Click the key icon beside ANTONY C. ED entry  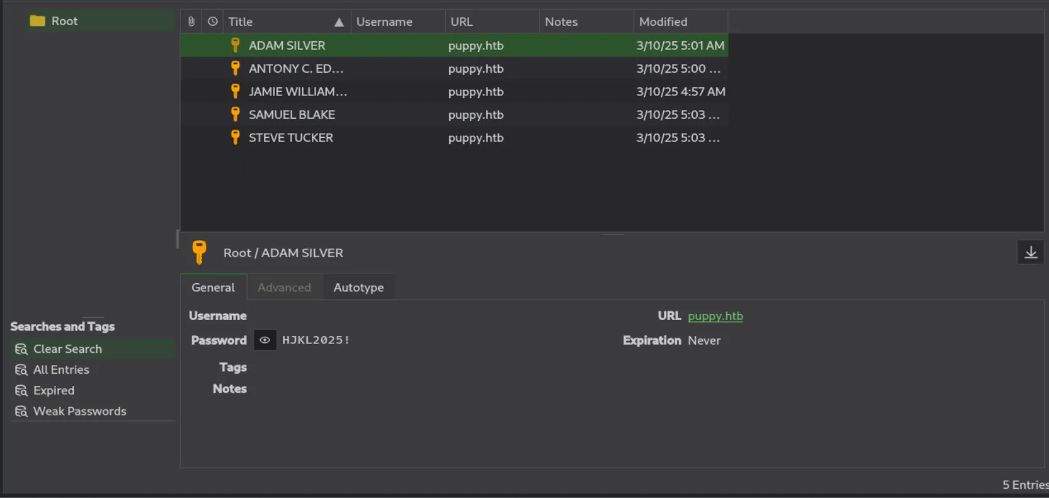click(x=235, y=68)
